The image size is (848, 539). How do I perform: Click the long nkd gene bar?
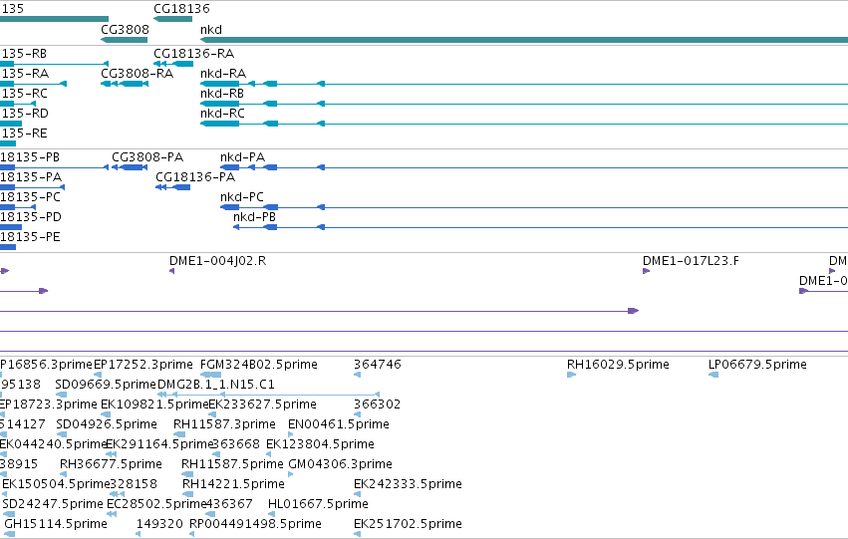coord(523,40)
